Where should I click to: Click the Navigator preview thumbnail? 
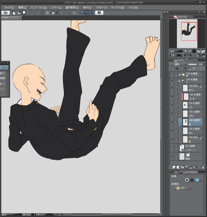[x=187, y=34]
